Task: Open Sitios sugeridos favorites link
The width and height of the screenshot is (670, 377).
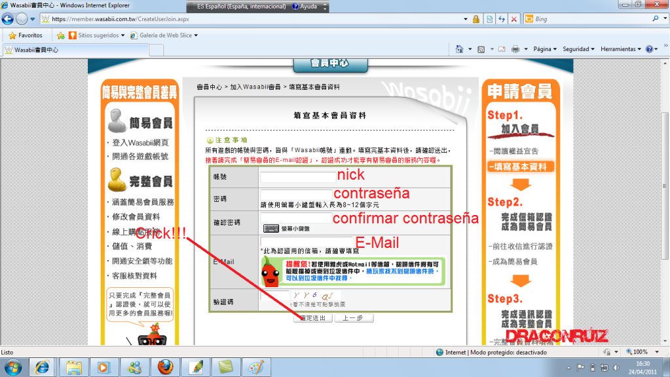Action: (x=96, y=35)
